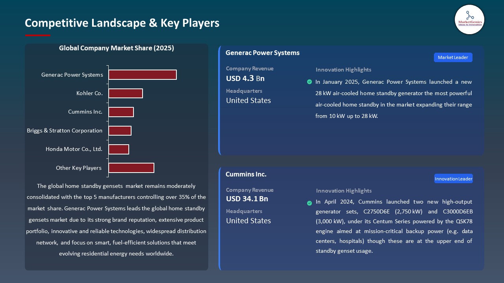Select the green checkmark beside Generac innovation highlight
Screen dimensions: 504x283
(309, 82)
